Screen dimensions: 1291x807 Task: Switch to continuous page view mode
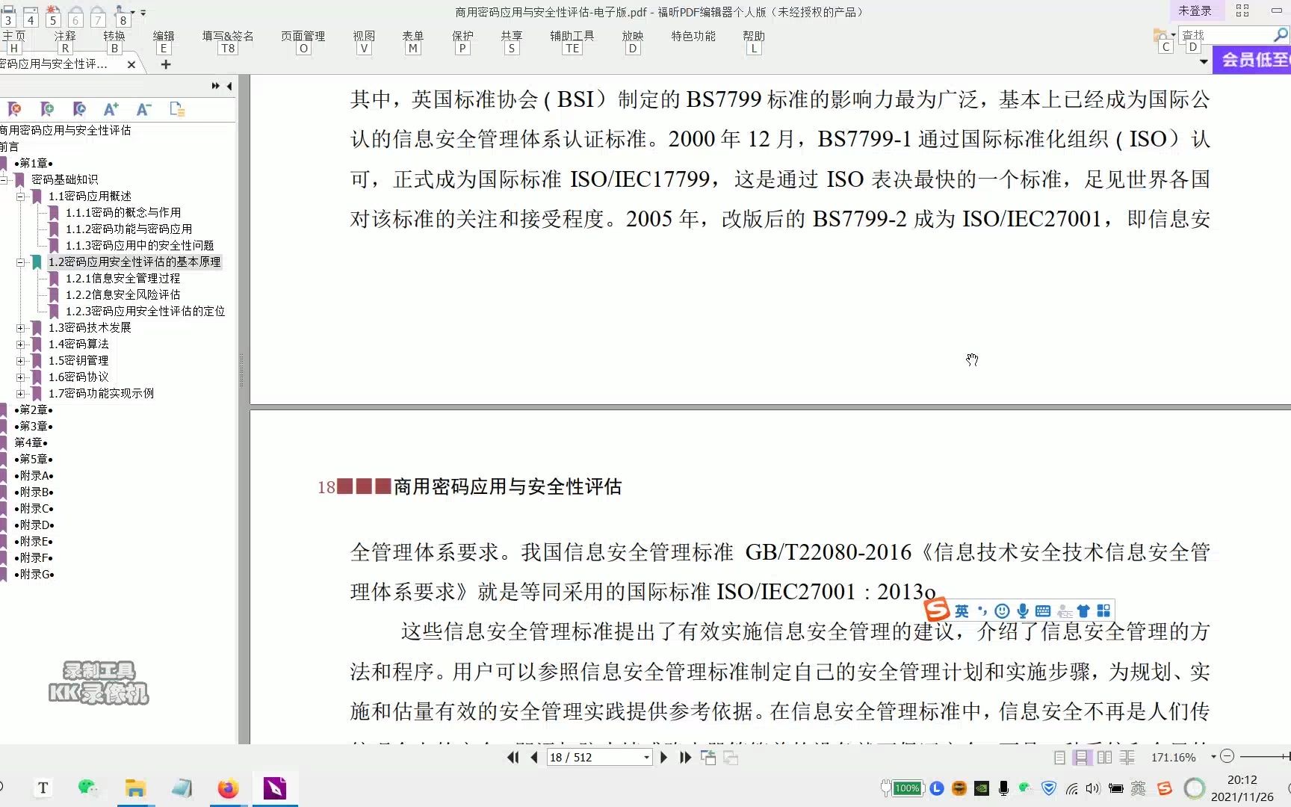coord(1081,758)
